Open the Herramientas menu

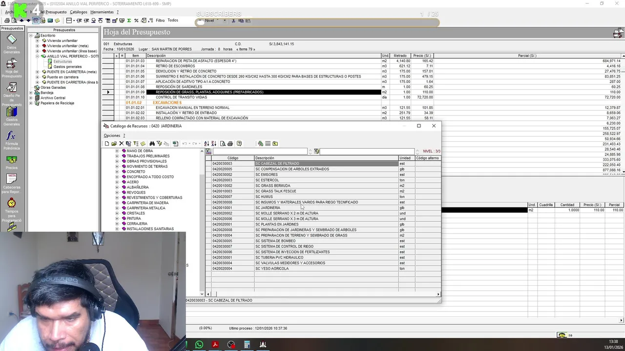(x=102, y=12)
